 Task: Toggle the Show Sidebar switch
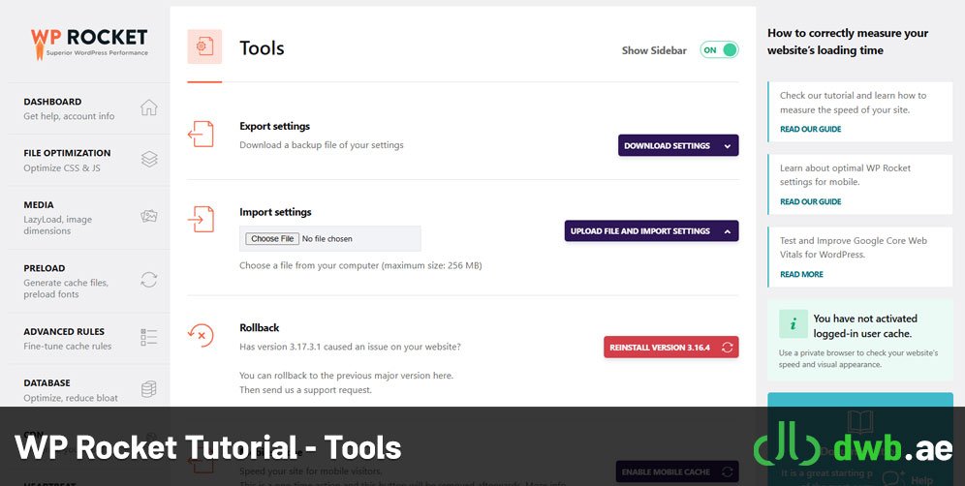pyautogui.click(x=719, y=50)
